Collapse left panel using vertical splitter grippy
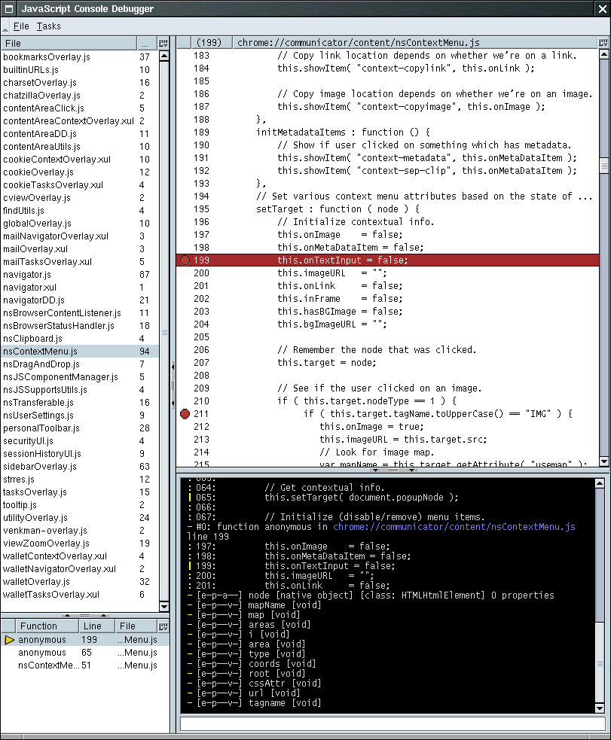This screenshot has height=740, width=611. click(x=173, y=385)
